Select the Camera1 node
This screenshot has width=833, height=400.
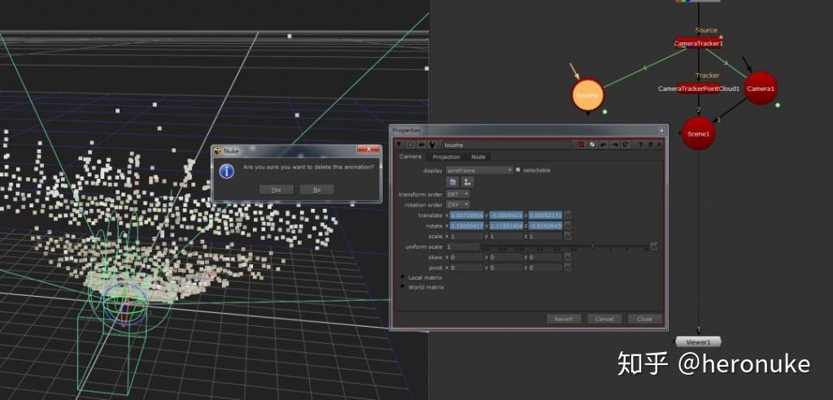pyautogui.click(x=761, y=89)
